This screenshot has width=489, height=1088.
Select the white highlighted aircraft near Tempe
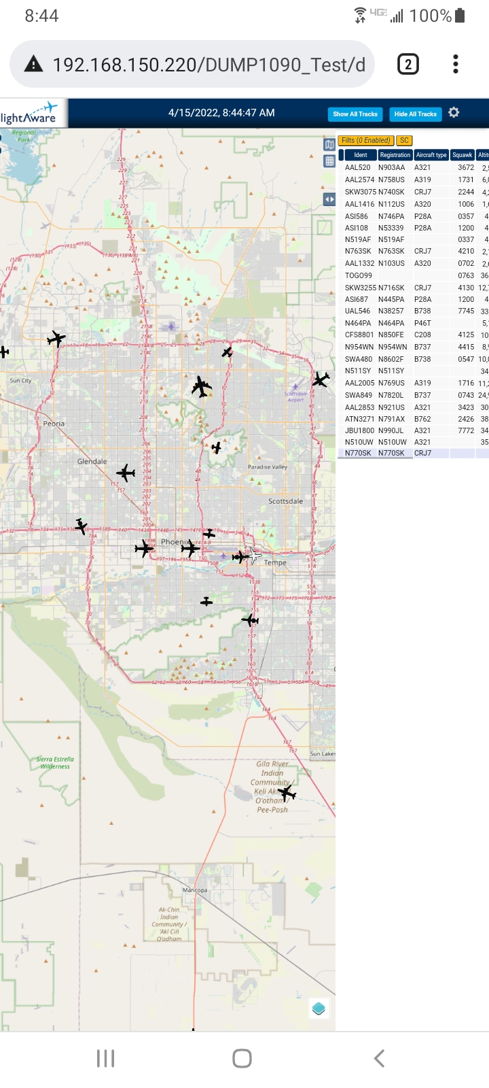pyautogui.click(x=255, y=556)
